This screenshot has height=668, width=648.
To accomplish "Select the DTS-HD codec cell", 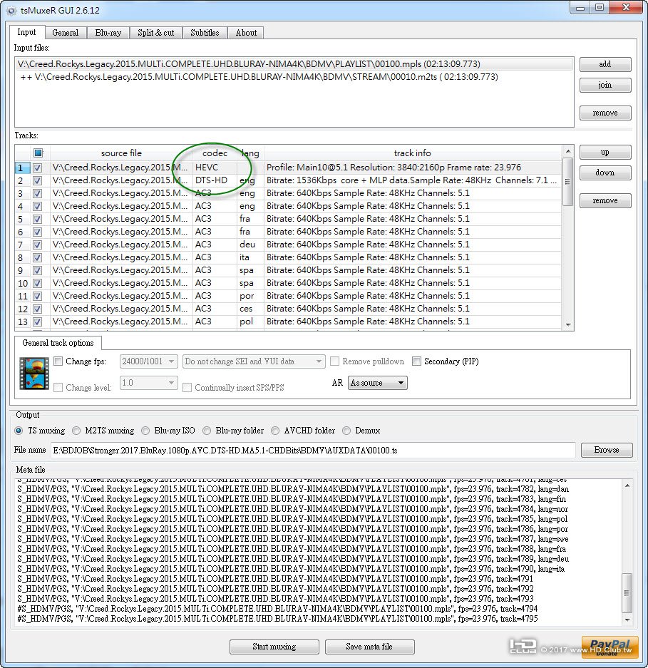I will [x=215, y=180].
